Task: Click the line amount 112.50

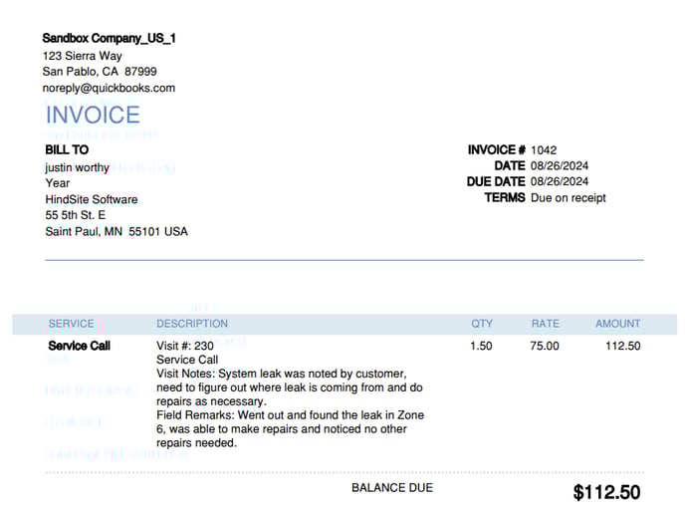Action: point(623,347)
